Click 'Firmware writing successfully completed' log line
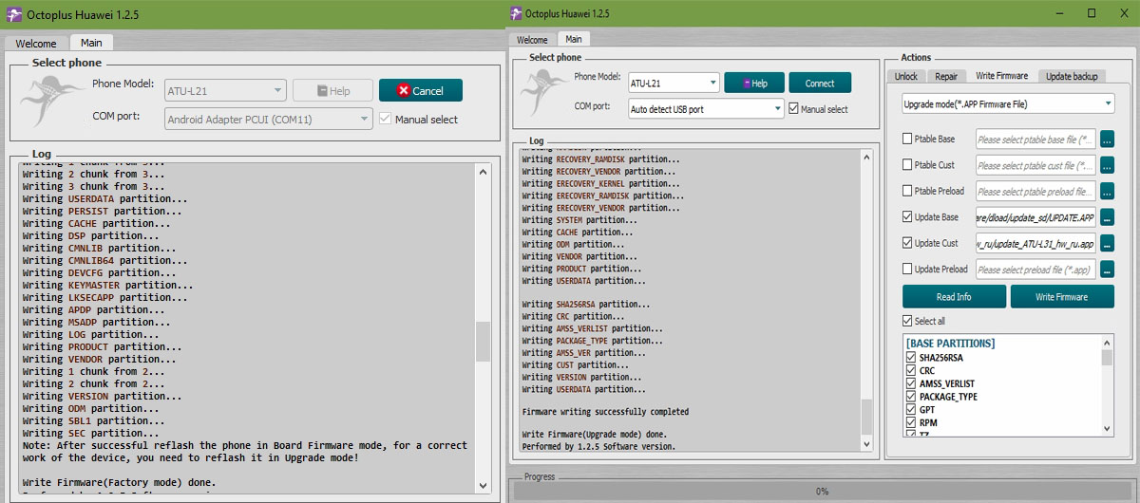 pyautogui.click(x=605, y=412)
